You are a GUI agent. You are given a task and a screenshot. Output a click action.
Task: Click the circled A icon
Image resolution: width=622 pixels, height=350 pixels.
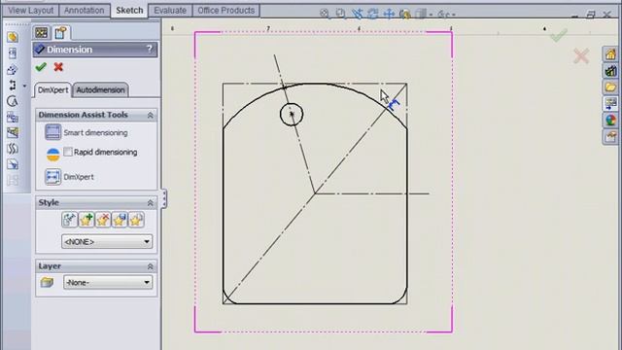[13, 101]
